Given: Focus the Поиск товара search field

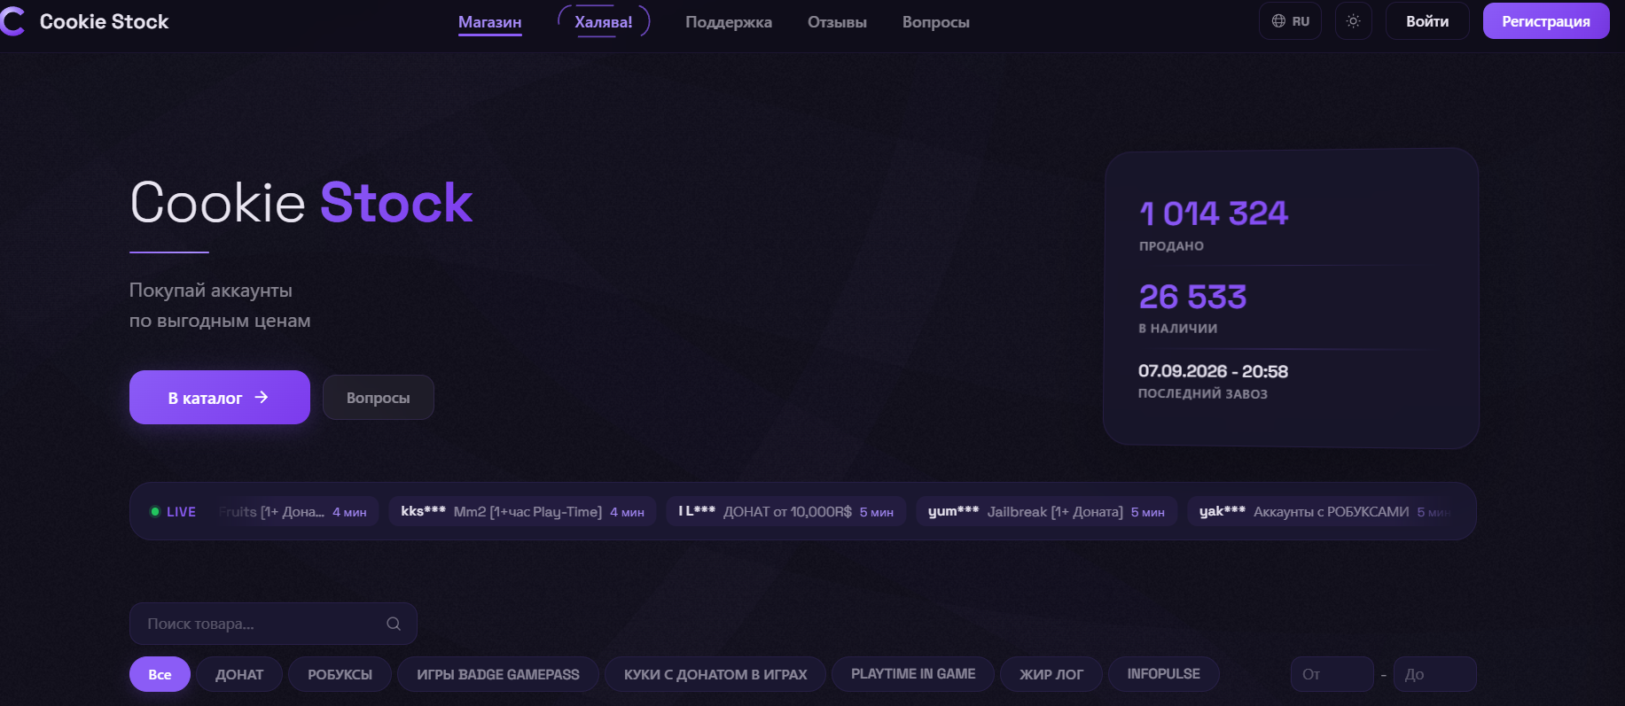Looking at the screenshot, I should coord(273,624).
